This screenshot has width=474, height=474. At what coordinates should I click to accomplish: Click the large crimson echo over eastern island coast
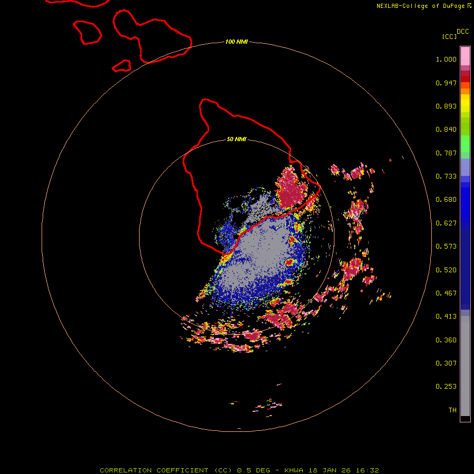[291, 189]
